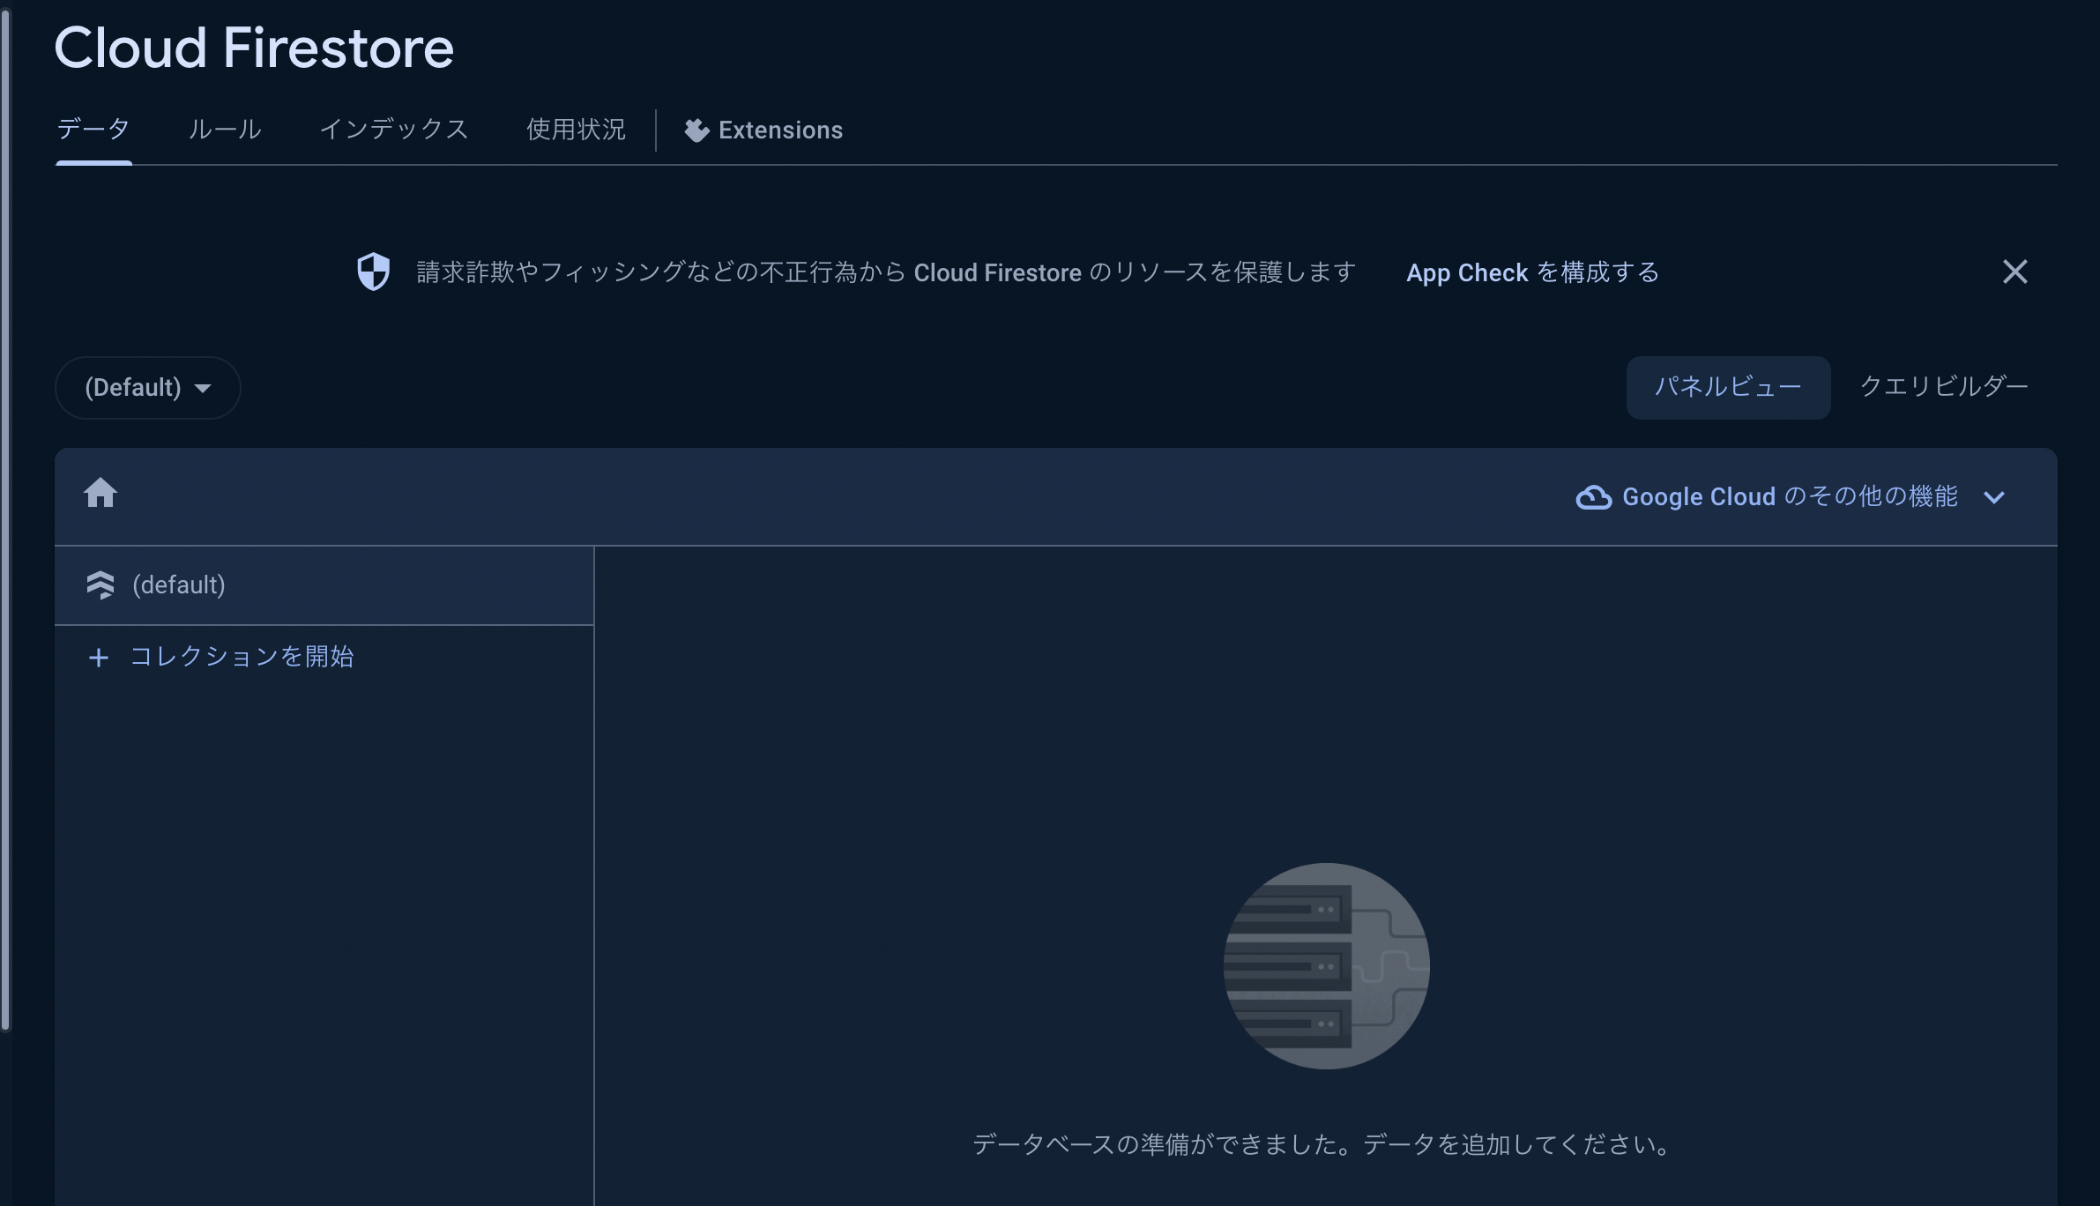
Task: Click the Firestore database icon next to (default)
Action: click(x=102, y=584)
